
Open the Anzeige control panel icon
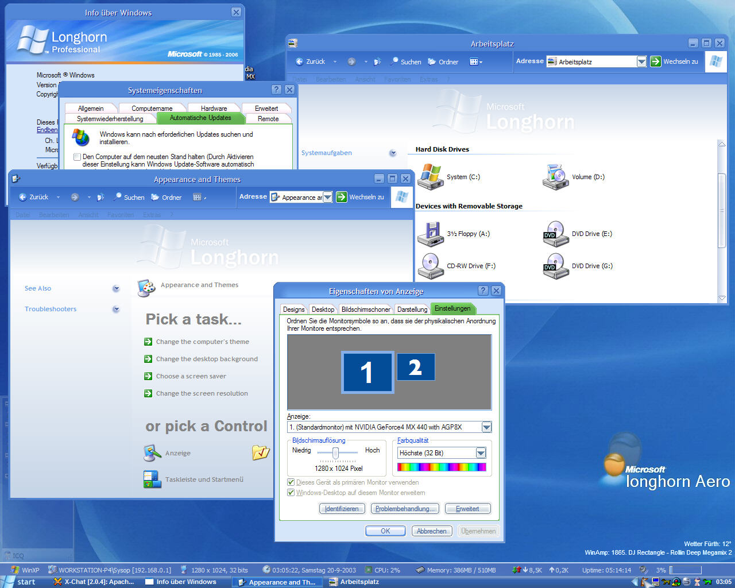[x=152, y=453]
